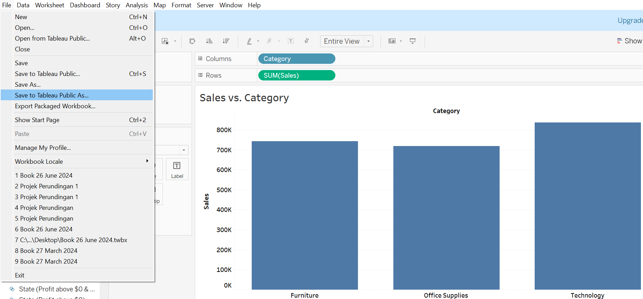Choose Save to Tableau Public As...

point(77,95)
